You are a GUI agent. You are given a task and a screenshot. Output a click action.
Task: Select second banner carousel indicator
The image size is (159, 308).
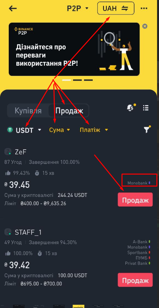(77, 80)
